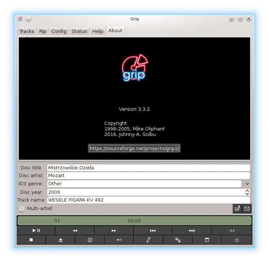
Task: Open the Grip window menu icon
Action: coord(20,19)
